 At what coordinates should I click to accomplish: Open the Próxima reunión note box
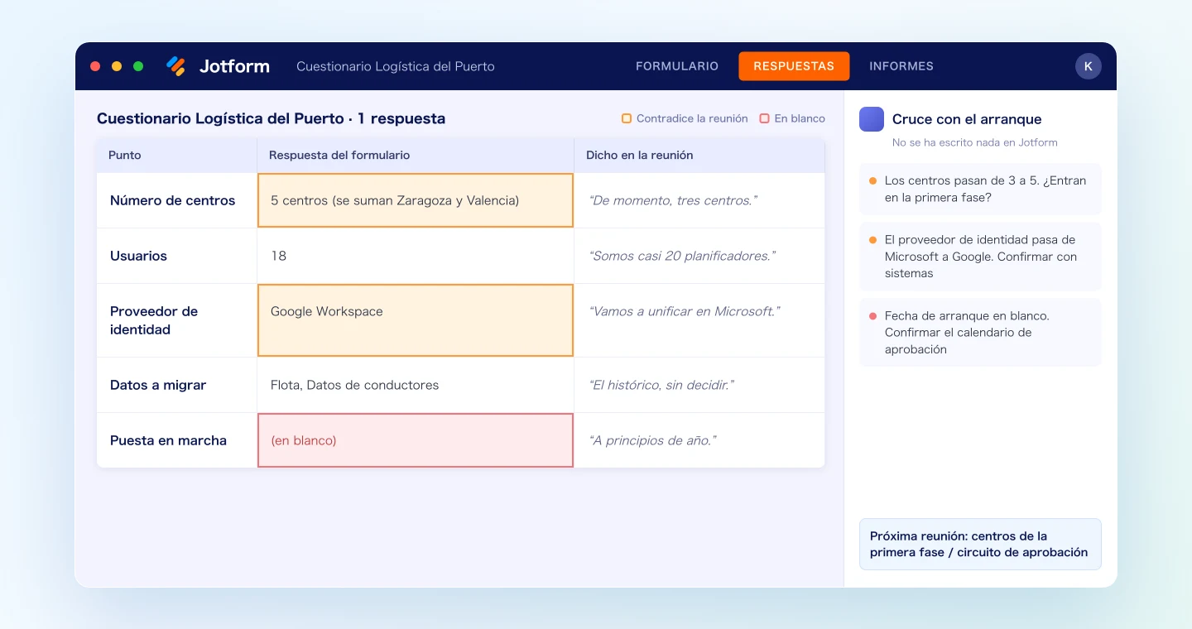980,544
